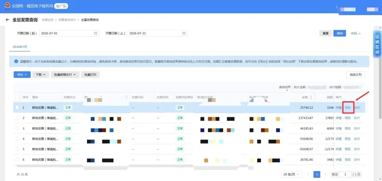Click the start date field 2026-07-01

(69, 33)
